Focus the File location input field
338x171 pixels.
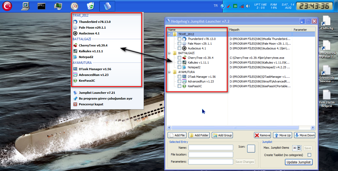tap(211, 154)
